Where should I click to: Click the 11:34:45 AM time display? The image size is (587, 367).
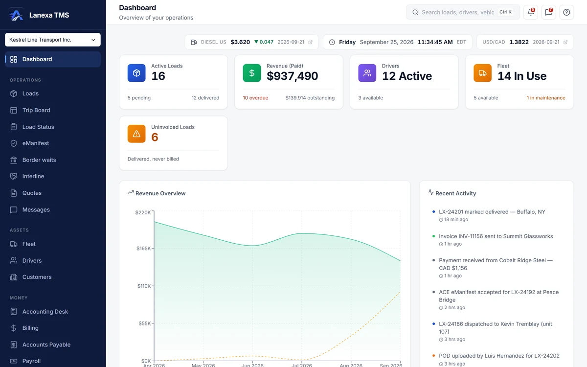435,42
